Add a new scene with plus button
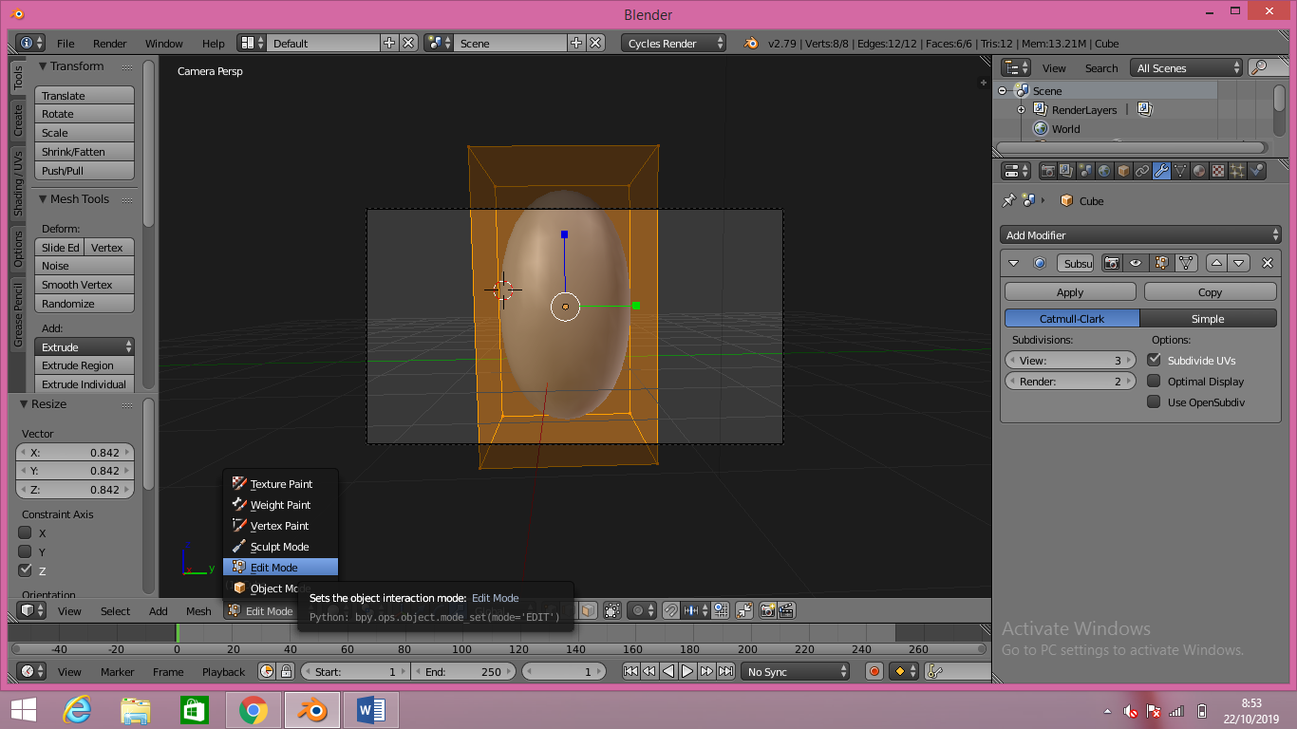1297x729 pixels. coord(576,43)
